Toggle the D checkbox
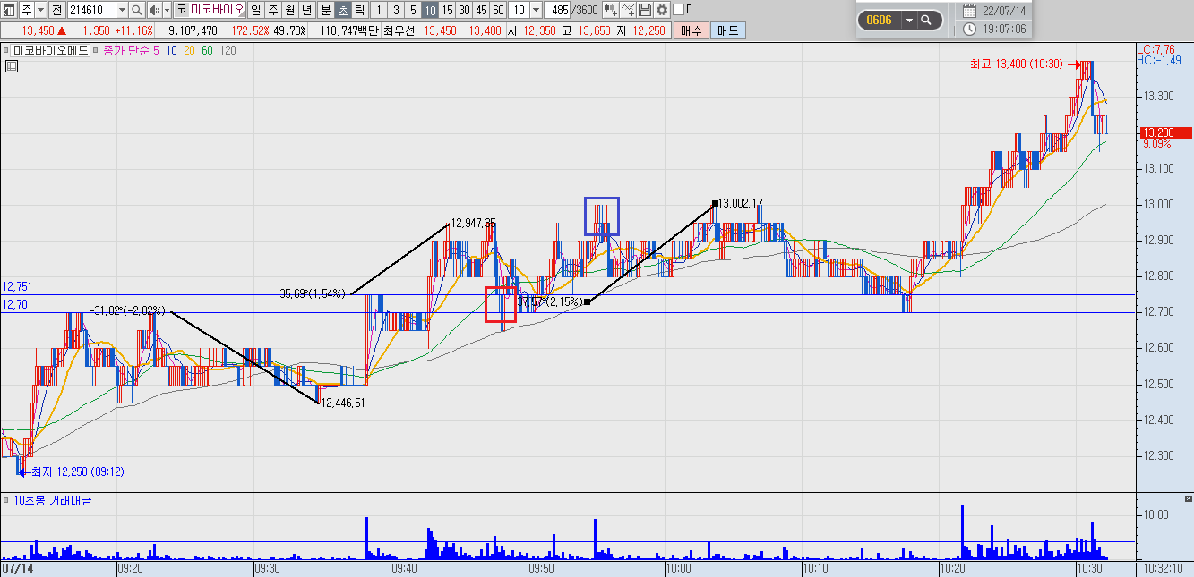The image size is (1194, 577). coord(678,10)
